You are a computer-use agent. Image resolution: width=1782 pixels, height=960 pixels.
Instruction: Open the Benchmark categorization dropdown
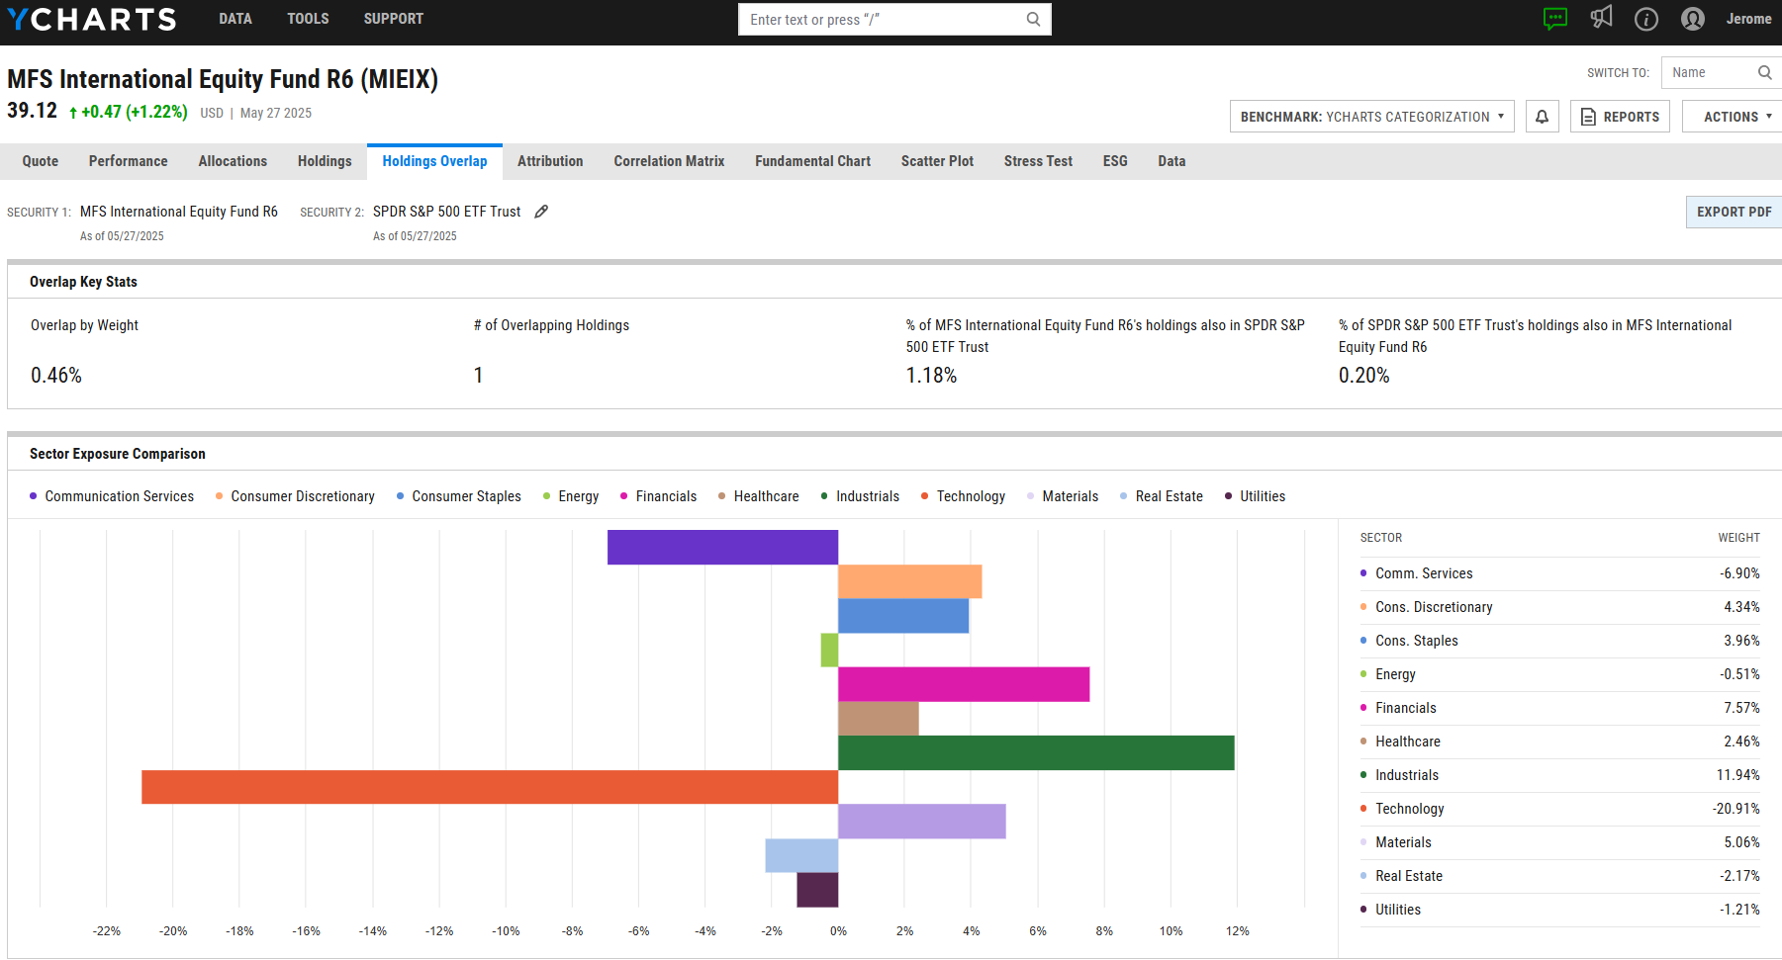1371,116
